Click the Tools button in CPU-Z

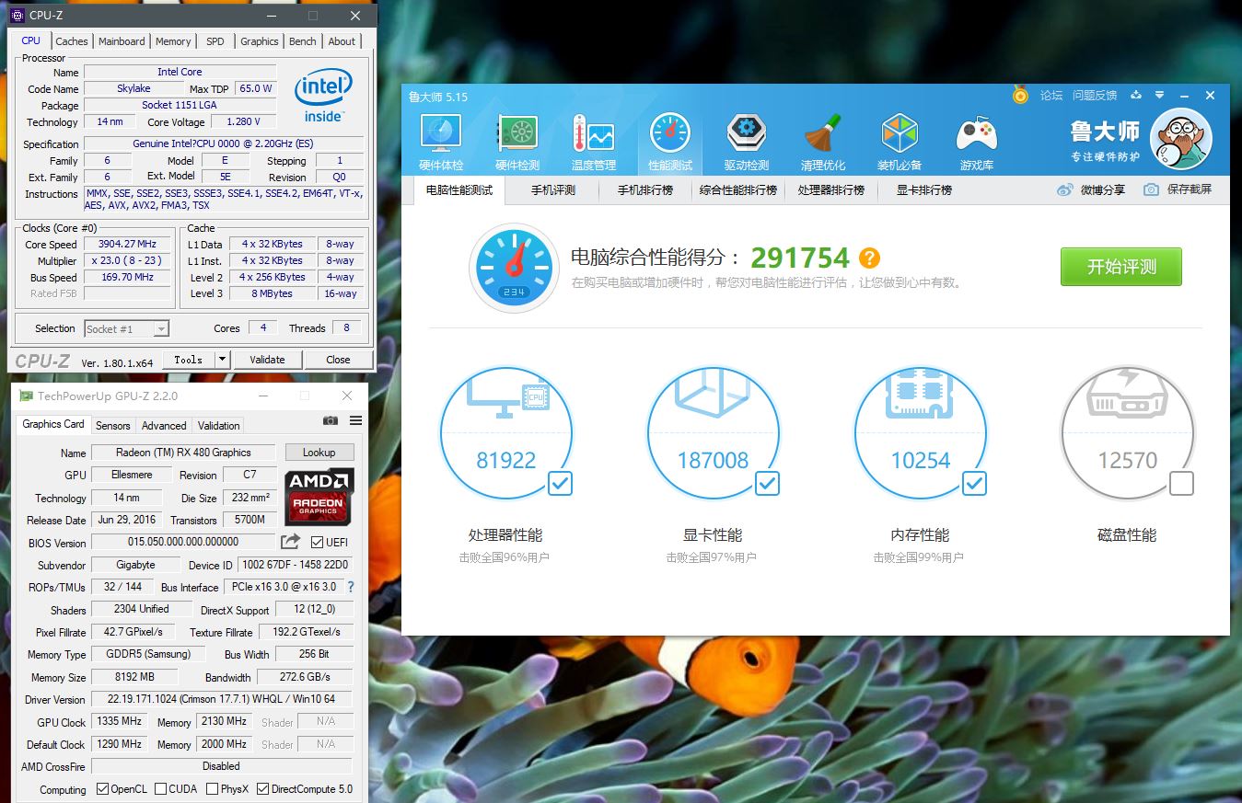(189, 360)
